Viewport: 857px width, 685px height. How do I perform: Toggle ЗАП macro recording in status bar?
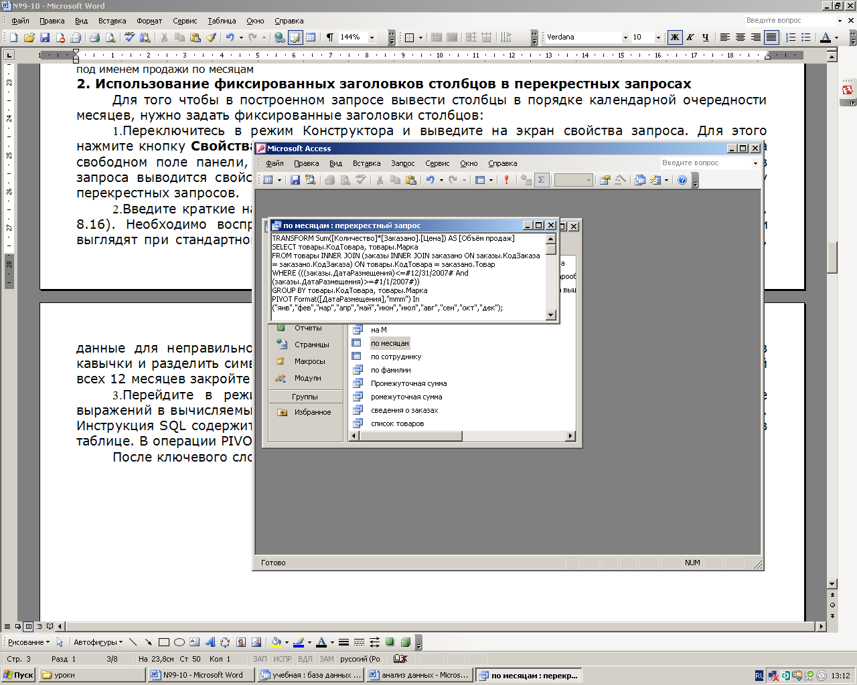point(260,659)
